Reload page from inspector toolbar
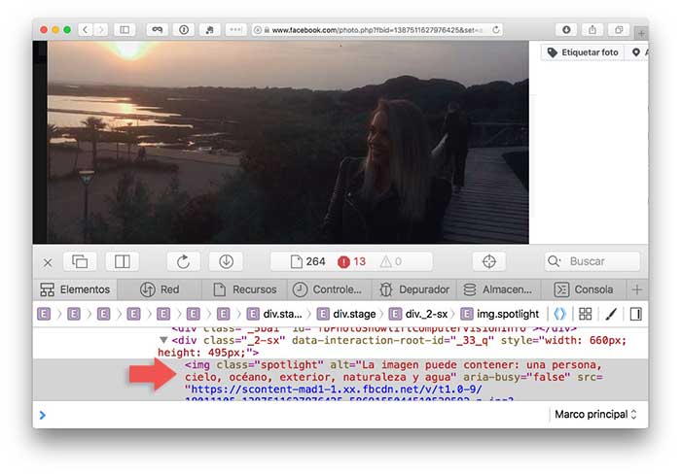This screenshot has width=681, height=475. click(183, 261)
